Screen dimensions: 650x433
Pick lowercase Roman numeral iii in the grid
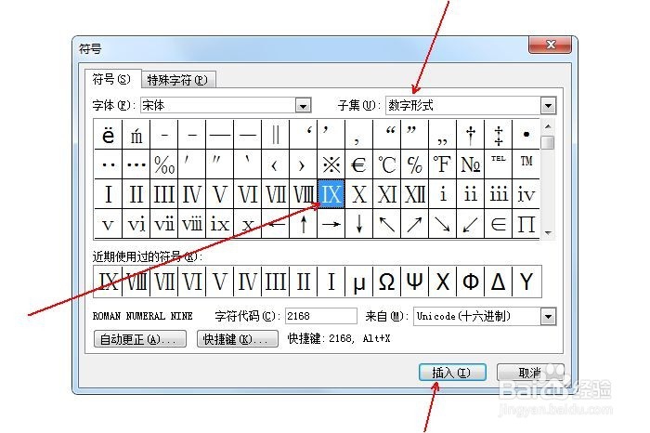click(x=499, y=194)
